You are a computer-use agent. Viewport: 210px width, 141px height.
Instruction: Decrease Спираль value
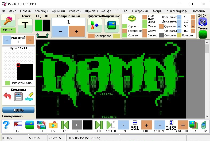pyautogui.click(x=179, y=31)
